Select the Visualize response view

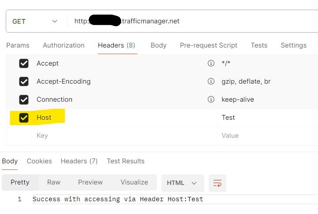click(x=134, y=182)
